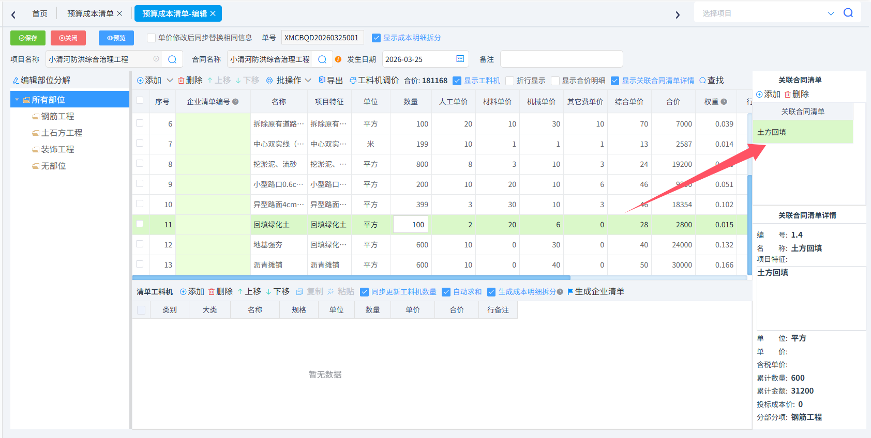
Task: Click 删除 in the 关联合同清单 panel
Action: (797, 95)
